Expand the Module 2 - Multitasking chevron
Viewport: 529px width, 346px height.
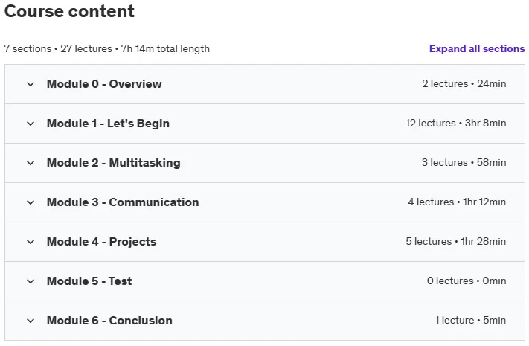(x=31, y=163)
